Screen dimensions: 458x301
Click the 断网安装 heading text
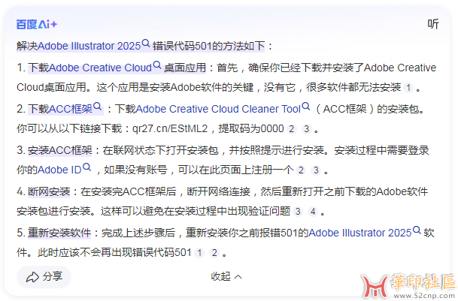click(49, 191)
